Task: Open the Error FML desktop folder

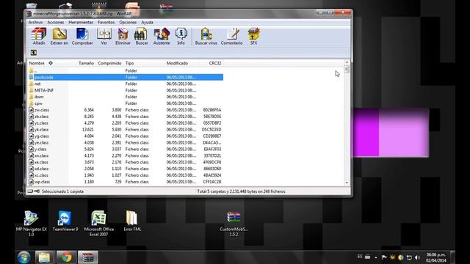Action: pos(132,221)
